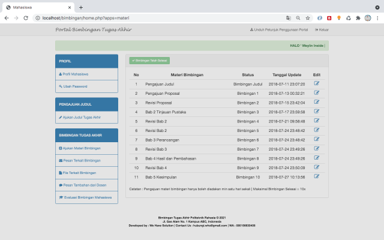Click edit icon for Pengajuan Proposal row

coord(317,93)
